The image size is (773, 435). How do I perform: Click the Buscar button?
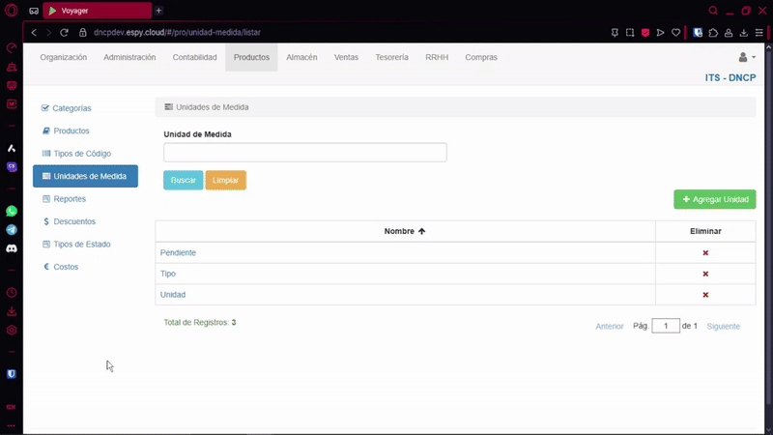[184, 180]
